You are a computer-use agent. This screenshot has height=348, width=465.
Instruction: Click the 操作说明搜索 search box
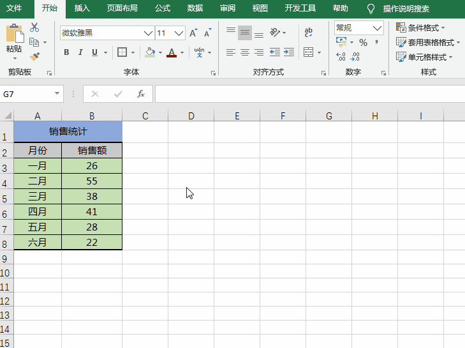[406, 9]
